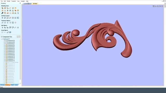The image size is (166, 93).
Task: Switch to the Drawing bottom tab
Action: 2,85
